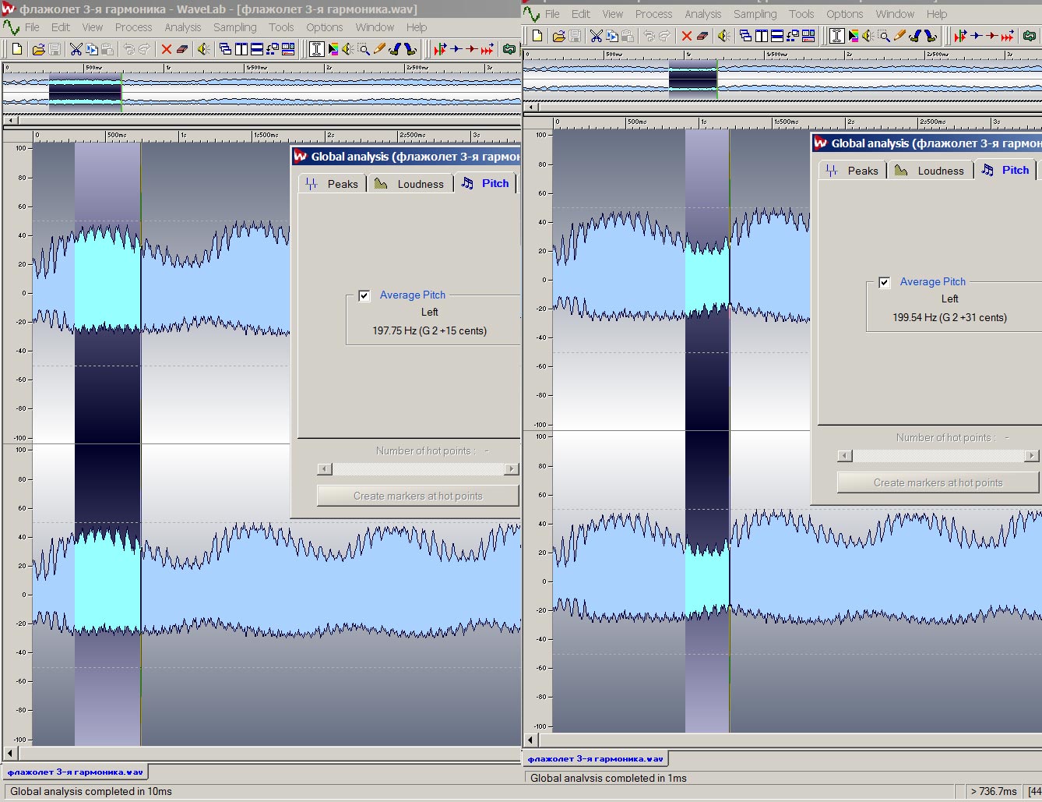Toggle Average Pitch checkbox in right analysis dialog
The height and width of the screenshot is (802, 1042).
[x=884, y=282]
